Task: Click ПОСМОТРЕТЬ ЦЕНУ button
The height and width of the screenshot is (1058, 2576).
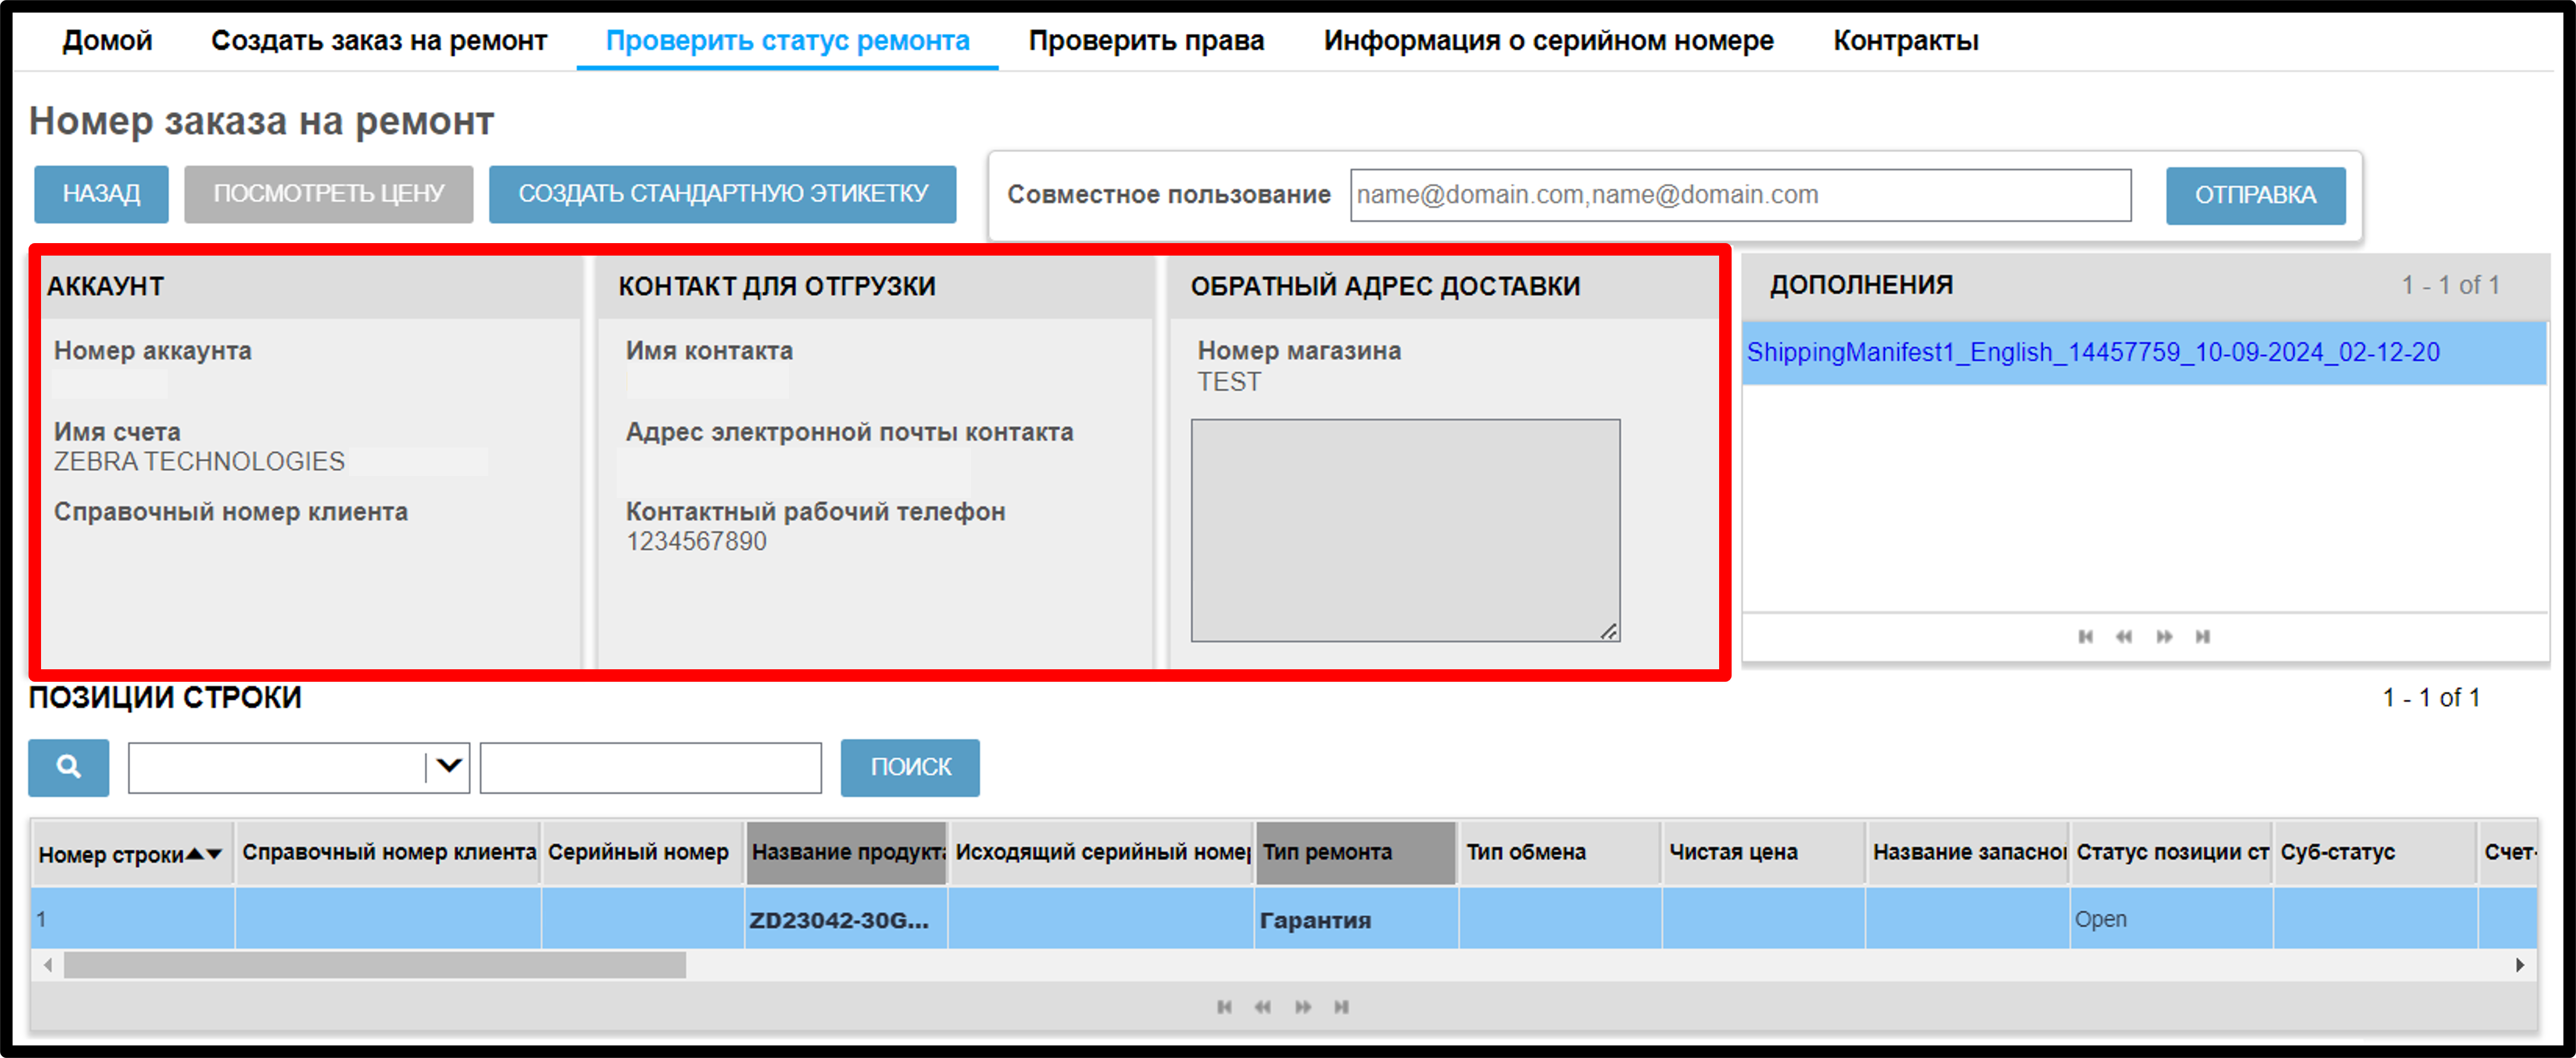Action: [328, 194]
